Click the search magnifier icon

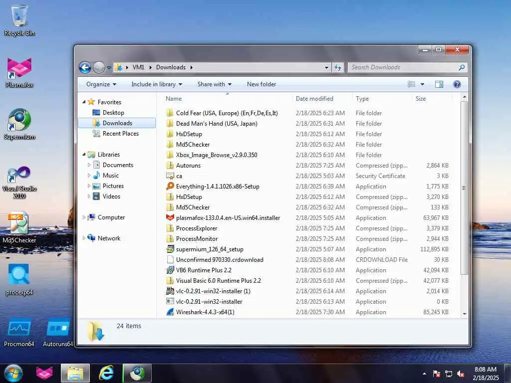(462, 67)
